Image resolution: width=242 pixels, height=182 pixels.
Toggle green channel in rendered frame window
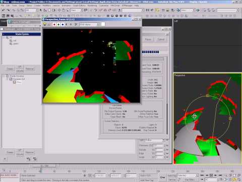[58, 24]
